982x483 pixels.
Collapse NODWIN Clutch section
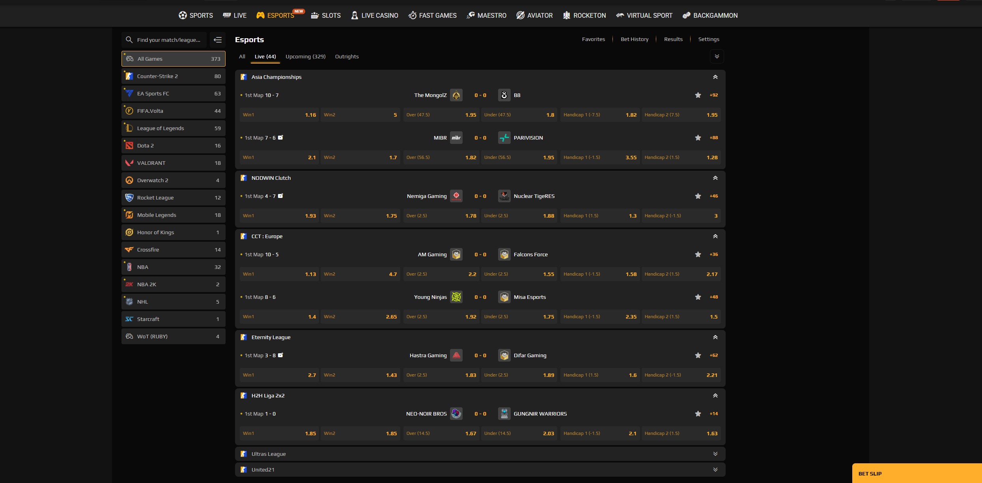click(x=715, y=178)
